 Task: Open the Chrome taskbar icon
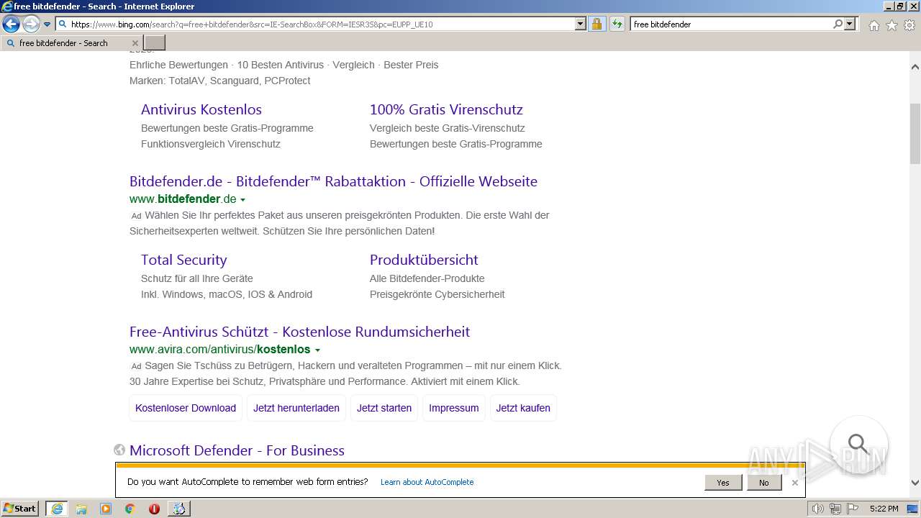(x=130, y=509)
